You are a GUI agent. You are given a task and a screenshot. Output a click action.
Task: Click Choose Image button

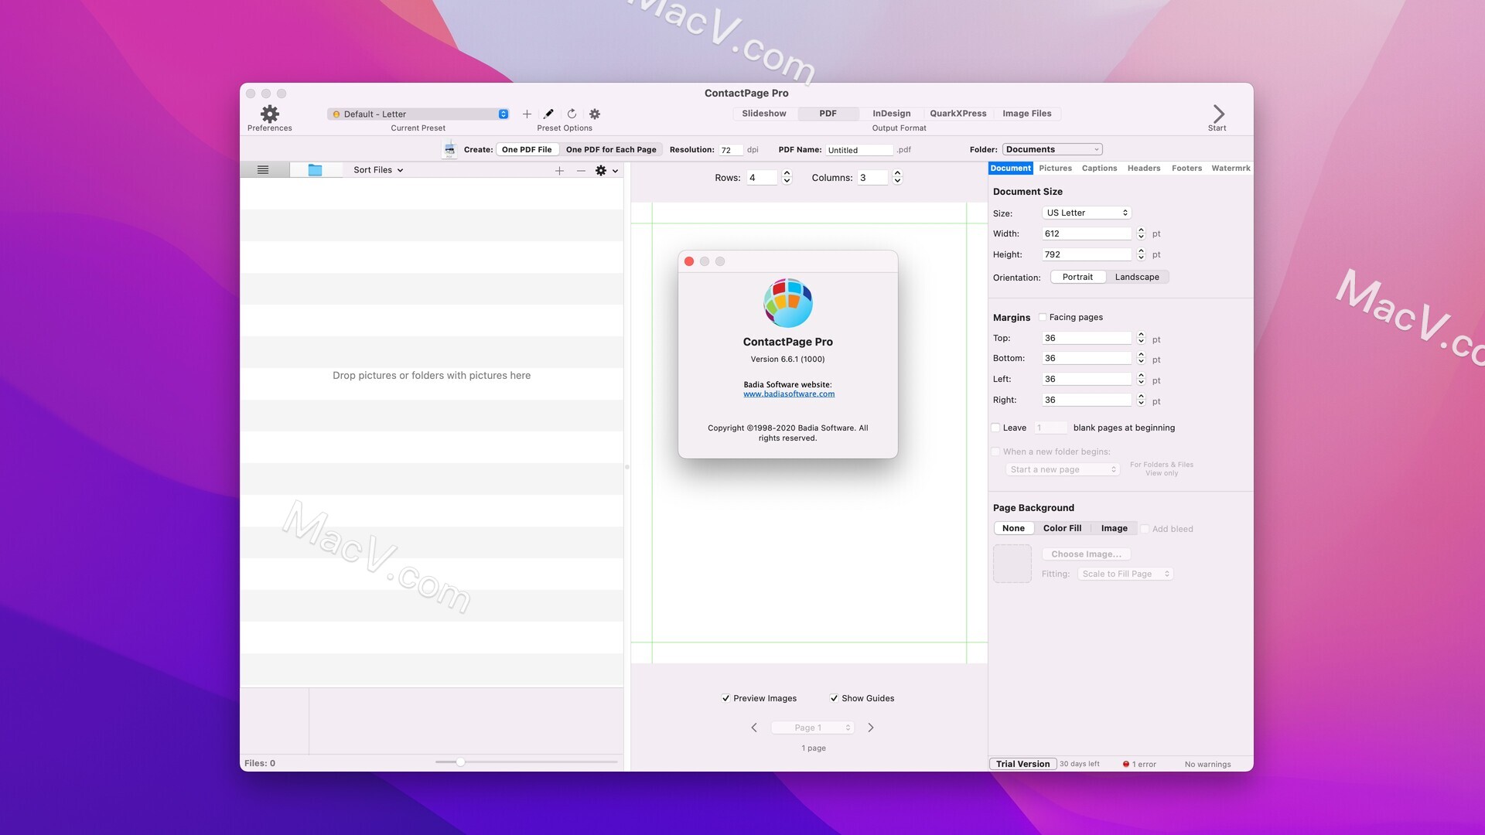click(x=1086, y=554)
